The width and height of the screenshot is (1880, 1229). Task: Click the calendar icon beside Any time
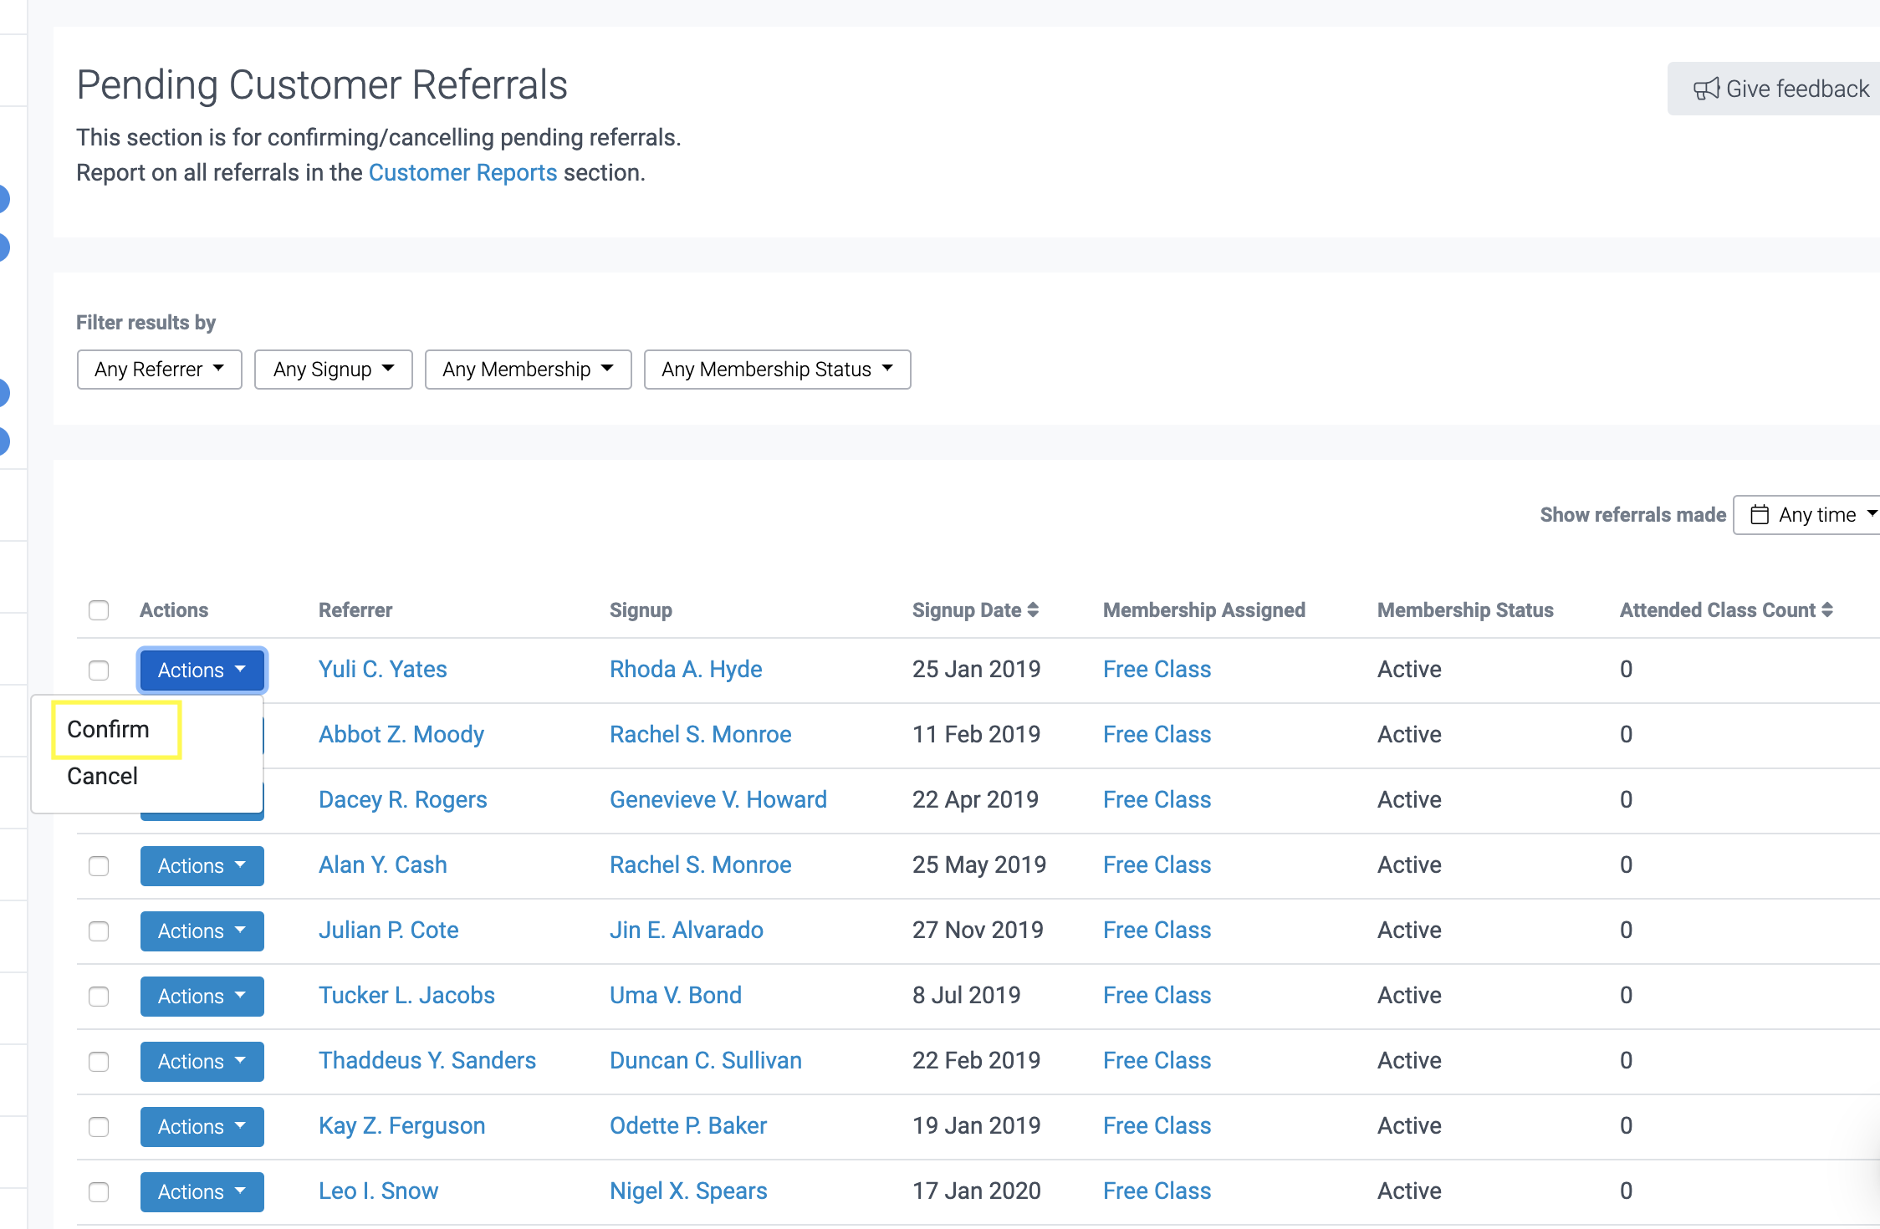click(1760, 514)
